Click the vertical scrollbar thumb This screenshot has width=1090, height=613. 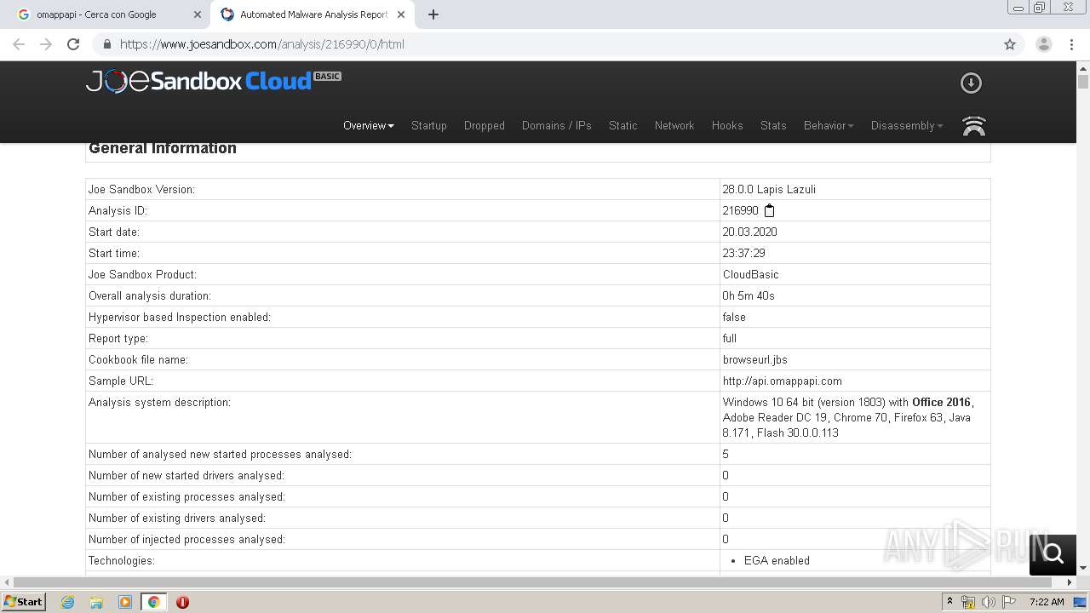(x=1083, y=82)
